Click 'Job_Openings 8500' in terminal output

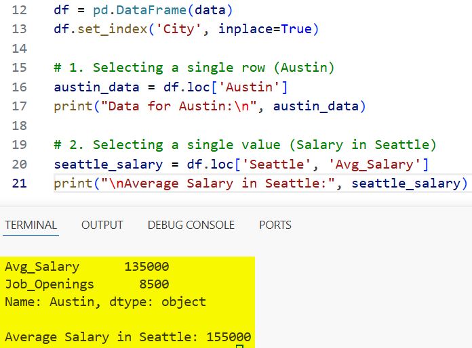click(87, 284)
